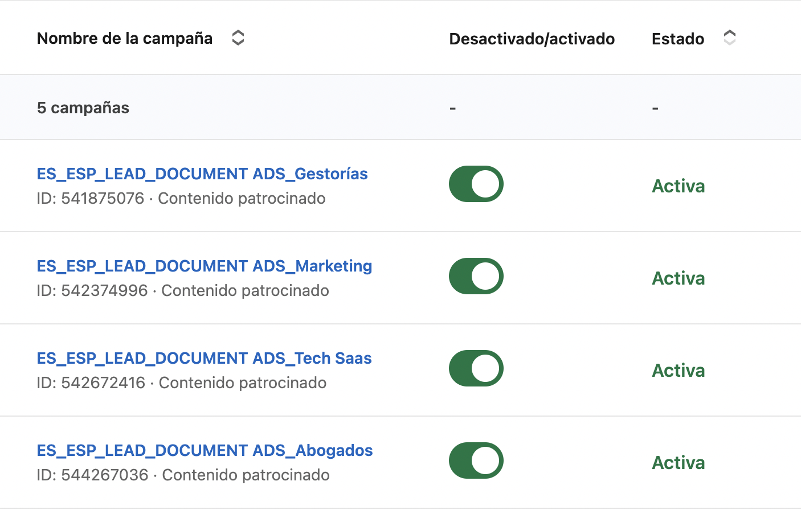Viewport: 801px width, 510px height.
Task: Turn off the ADS_Marketing campaign switch
Action: [476, 276]
